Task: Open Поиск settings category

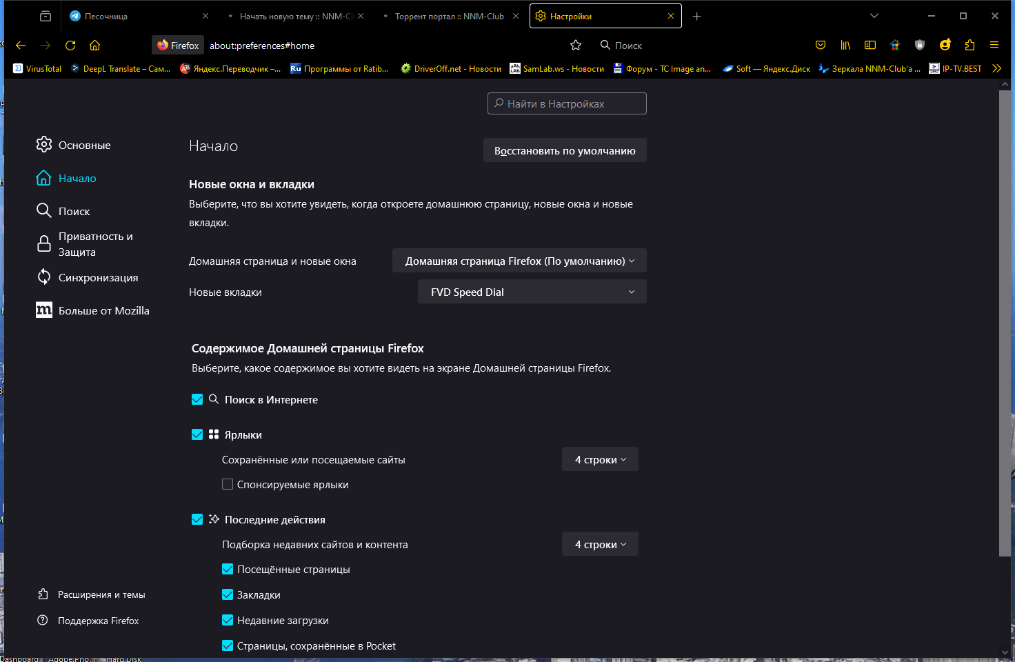Action: point(63,211)
